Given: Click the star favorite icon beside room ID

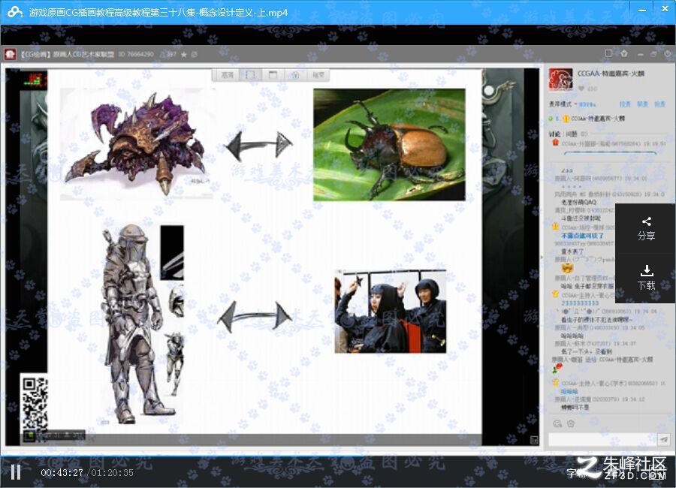Looking at the screenshot, I should click(184, 54).
